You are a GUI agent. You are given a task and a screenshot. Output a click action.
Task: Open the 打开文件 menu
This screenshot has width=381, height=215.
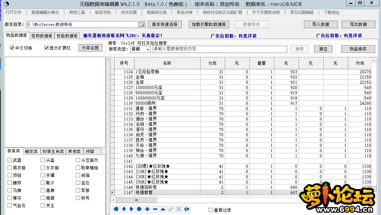pos(13,12)
